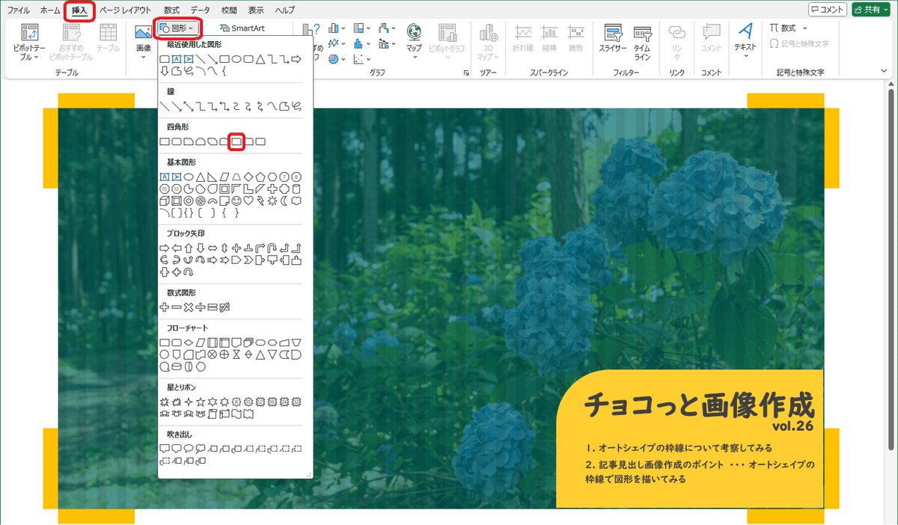Choose the U-turn block arrow
Screen dimensions: 898x525
coord(272,248)
